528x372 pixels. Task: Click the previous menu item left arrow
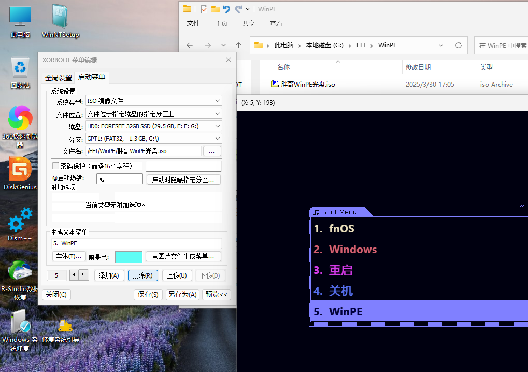[74, 275]
